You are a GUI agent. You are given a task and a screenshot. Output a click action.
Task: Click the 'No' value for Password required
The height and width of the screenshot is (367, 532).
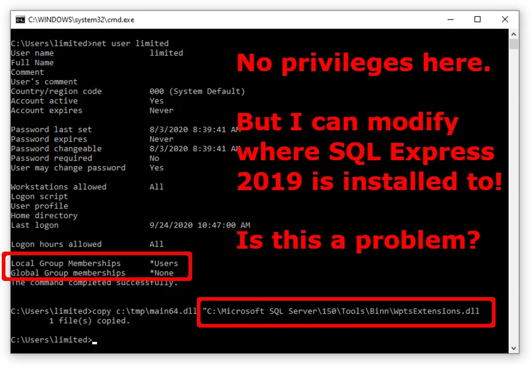click(154, 158)
